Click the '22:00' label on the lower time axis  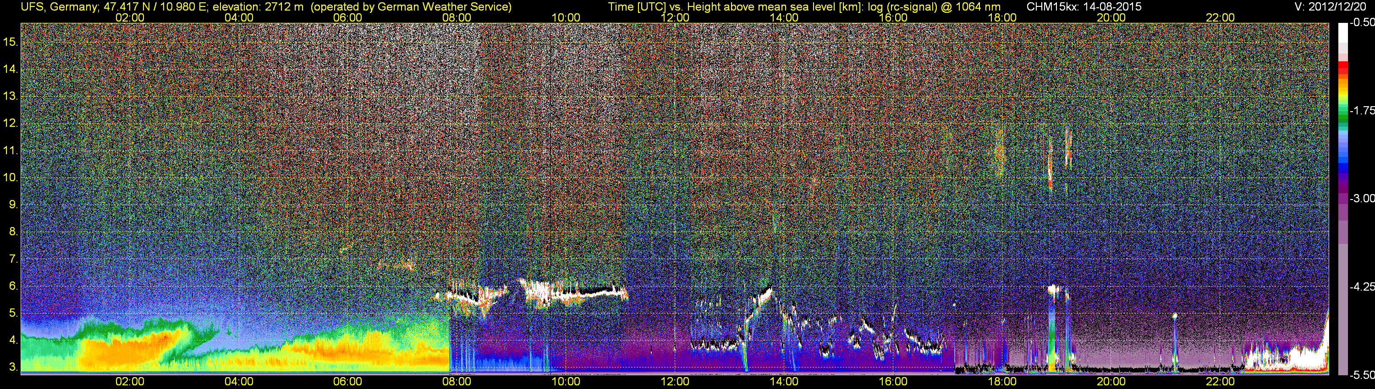pyautogui.click(x=1220, y=382)
